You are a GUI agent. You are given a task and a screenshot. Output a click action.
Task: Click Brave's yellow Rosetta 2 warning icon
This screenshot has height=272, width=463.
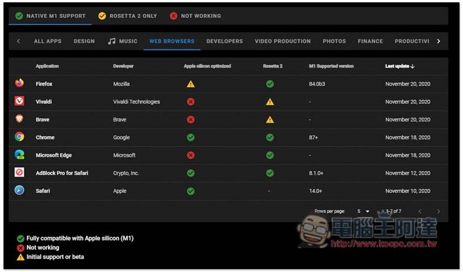[270, 120]
